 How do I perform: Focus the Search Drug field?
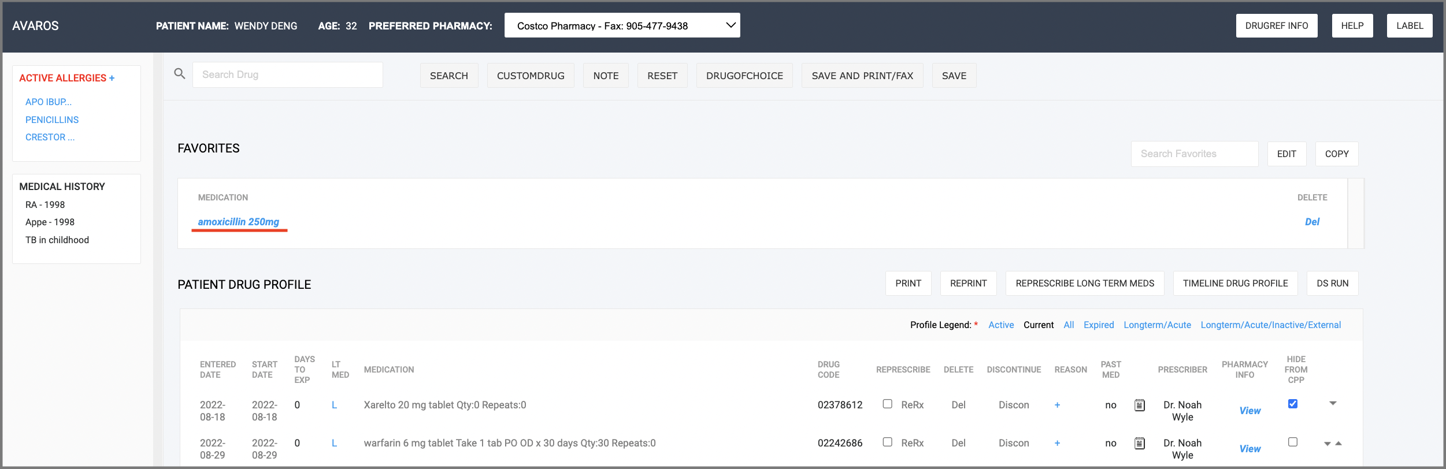coord(287,75)
